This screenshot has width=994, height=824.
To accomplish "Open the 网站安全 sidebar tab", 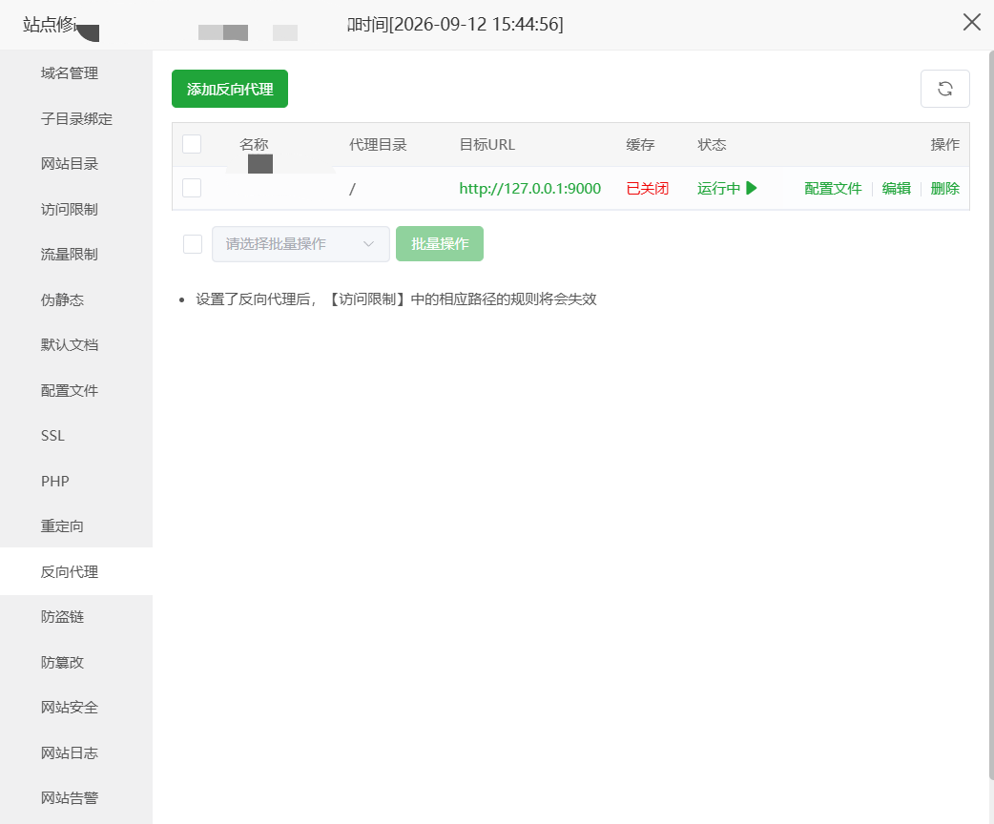I will click(x=76, y=708).
